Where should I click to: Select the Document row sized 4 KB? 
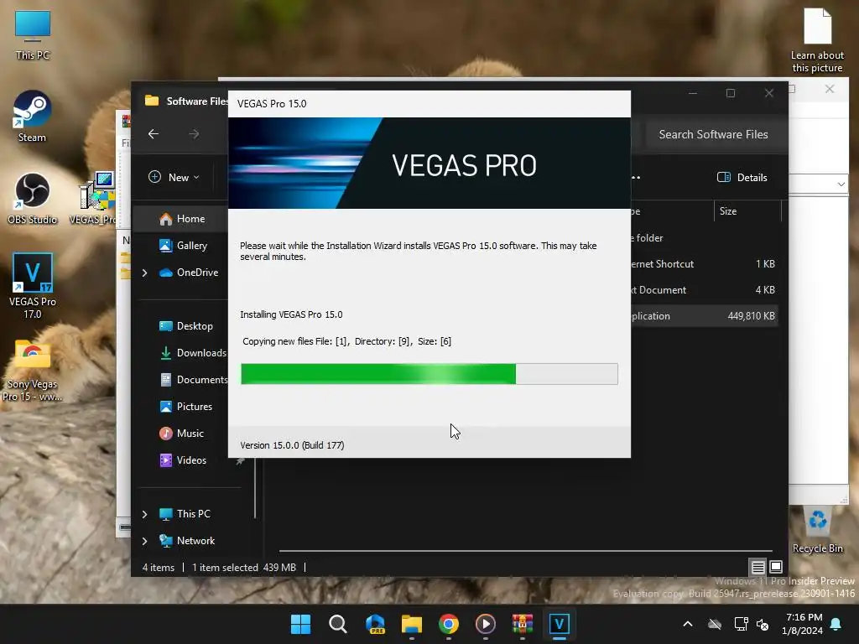(x=705, y=289)
